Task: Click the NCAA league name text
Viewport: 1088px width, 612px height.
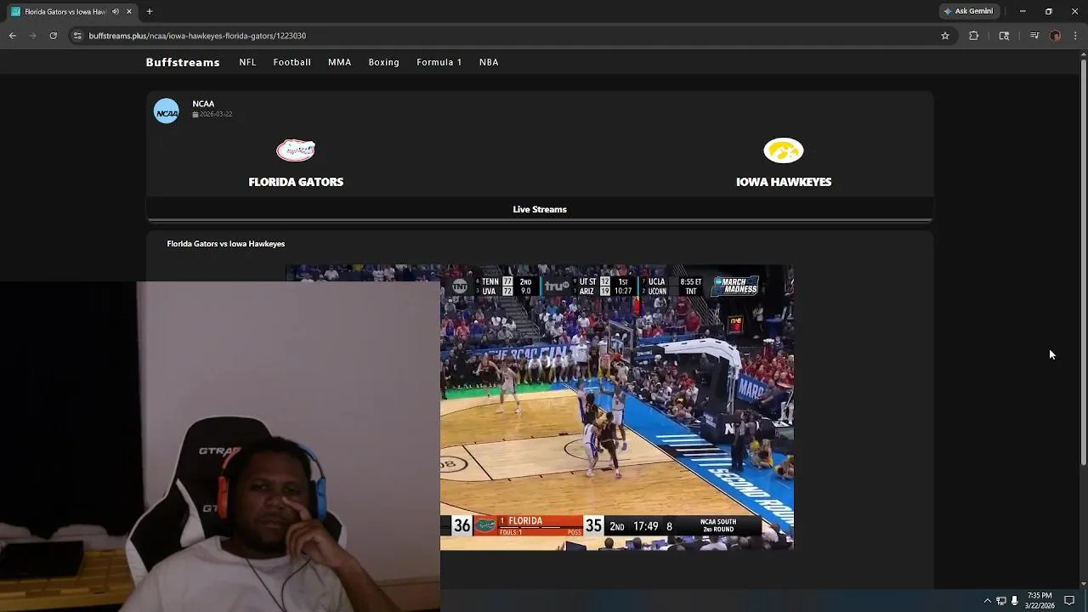Action: (x=203, y=104)
